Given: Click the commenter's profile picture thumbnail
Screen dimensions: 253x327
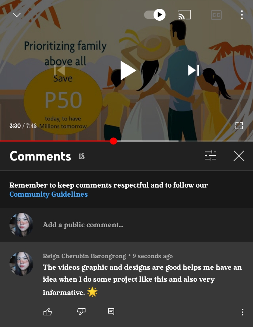Looking at the screenshot, I should pyautogui.click(x=21, y=264).
